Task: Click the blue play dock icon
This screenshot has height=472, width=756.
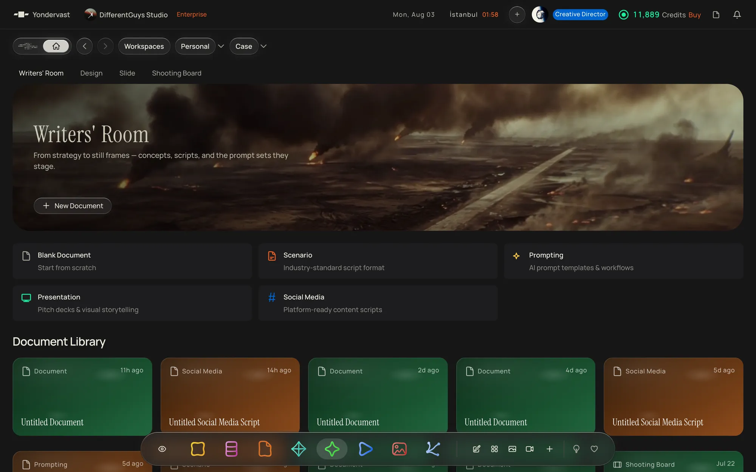Action: point(366,449)
